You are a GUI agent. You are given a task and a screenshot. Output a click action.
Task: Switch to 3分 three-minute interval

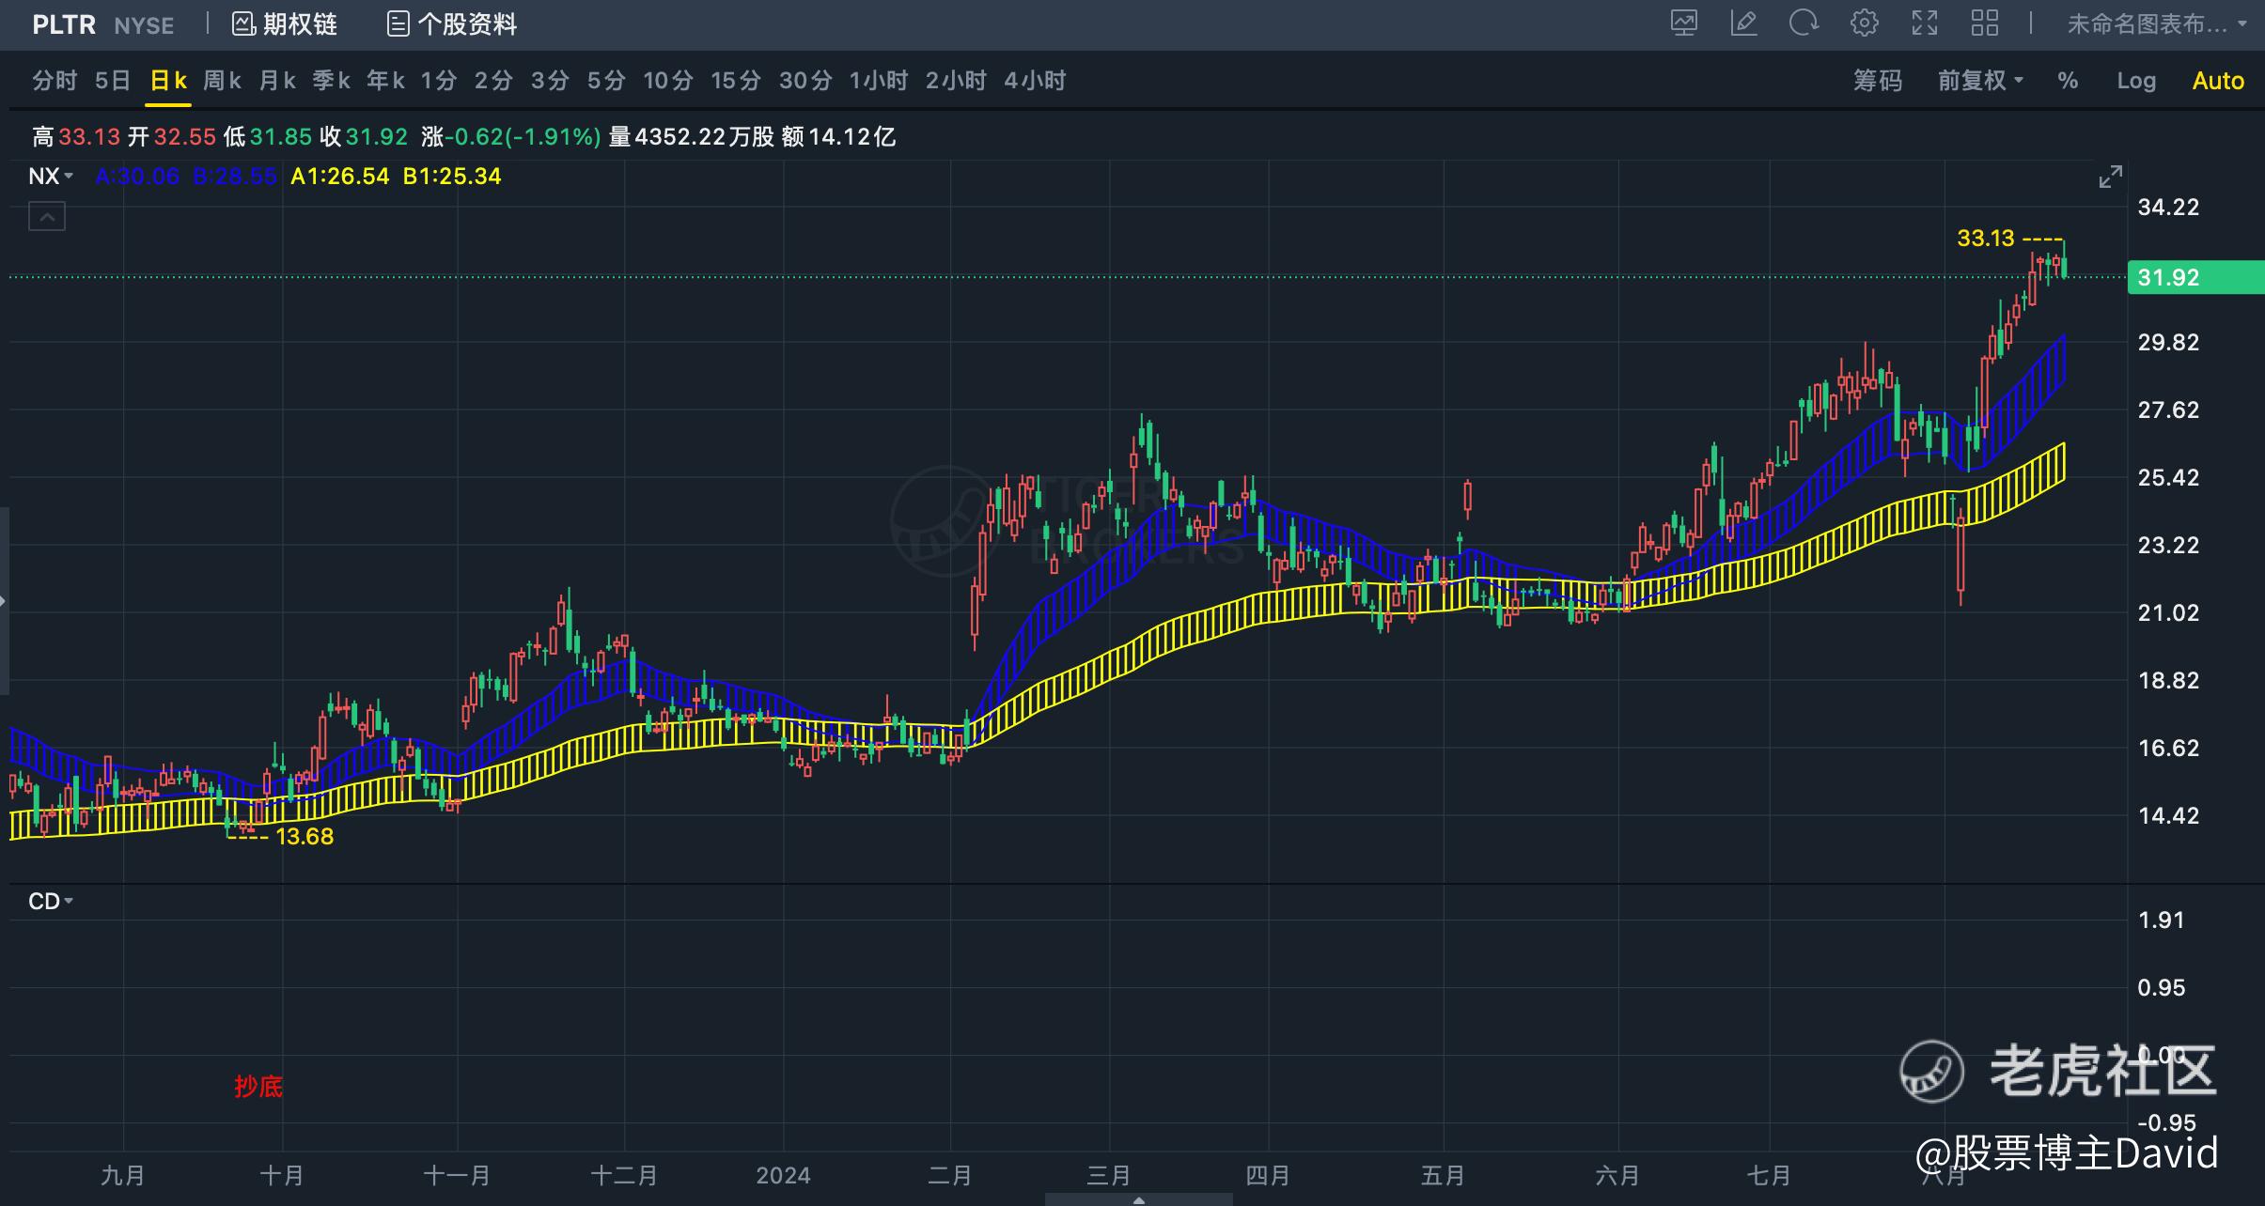coord(550,81)
